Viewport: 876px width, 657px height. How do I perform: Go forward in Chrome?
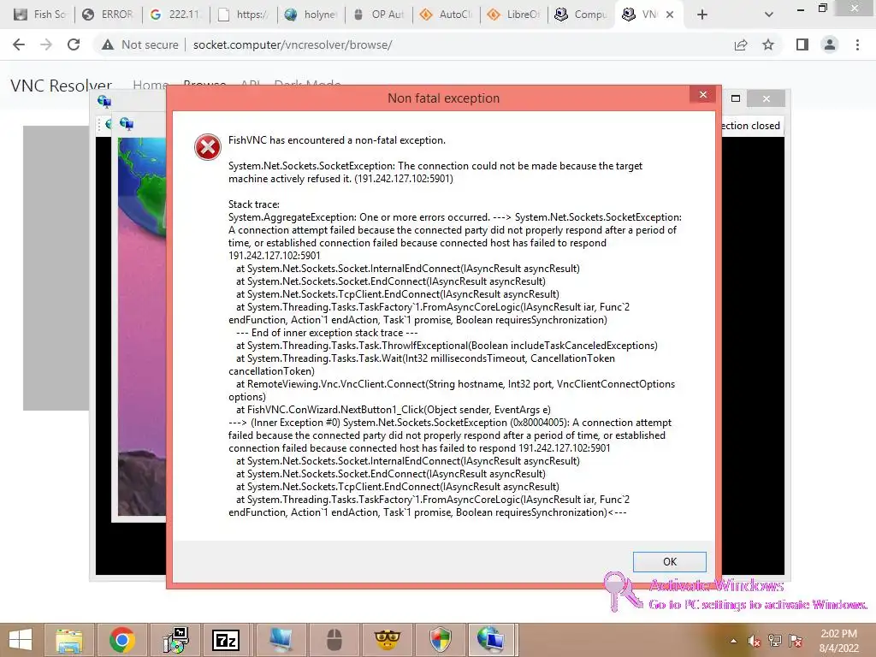click(x=46, y=44)
